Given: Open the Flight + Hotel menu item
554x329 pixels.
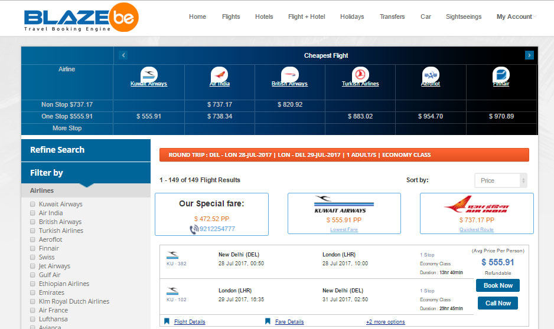Looking at the screenshot, I should (307, 17).
